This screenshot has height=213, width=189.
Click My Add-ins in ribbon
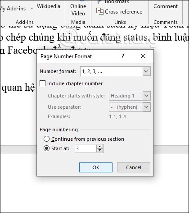click(x=13, y=9)
